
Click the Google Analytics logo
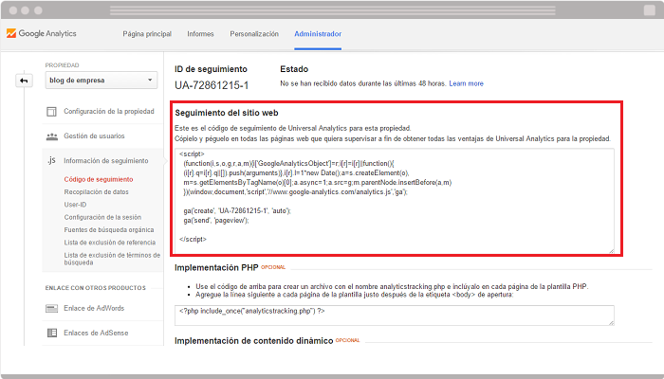(41, 33)
